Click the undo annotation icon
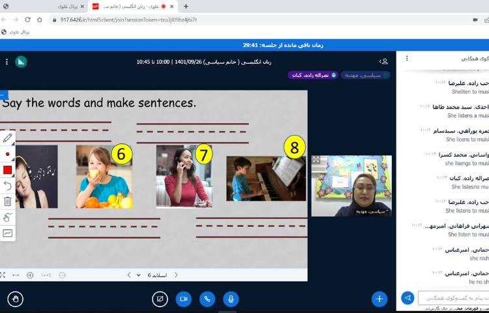This screenshot has width=489, height=313. 8,186
